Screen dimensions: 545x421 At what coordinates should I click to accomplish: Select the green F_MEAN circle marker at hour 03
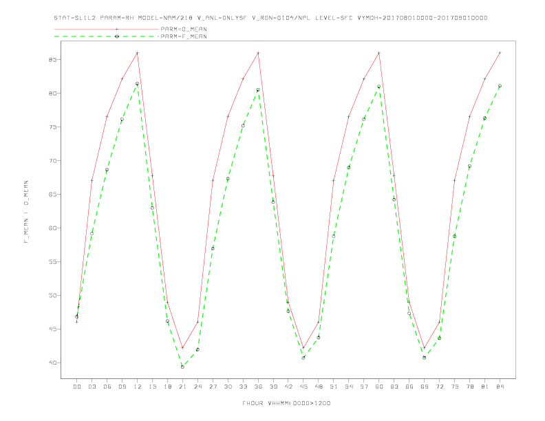(92, 233)
